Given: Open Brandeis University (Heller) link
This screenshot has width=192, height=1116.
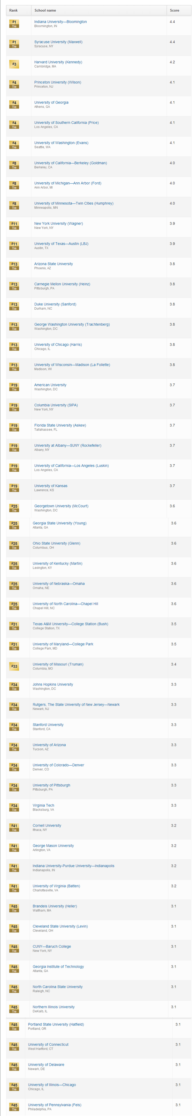Looking at the screenshot, I should (55, 906).
